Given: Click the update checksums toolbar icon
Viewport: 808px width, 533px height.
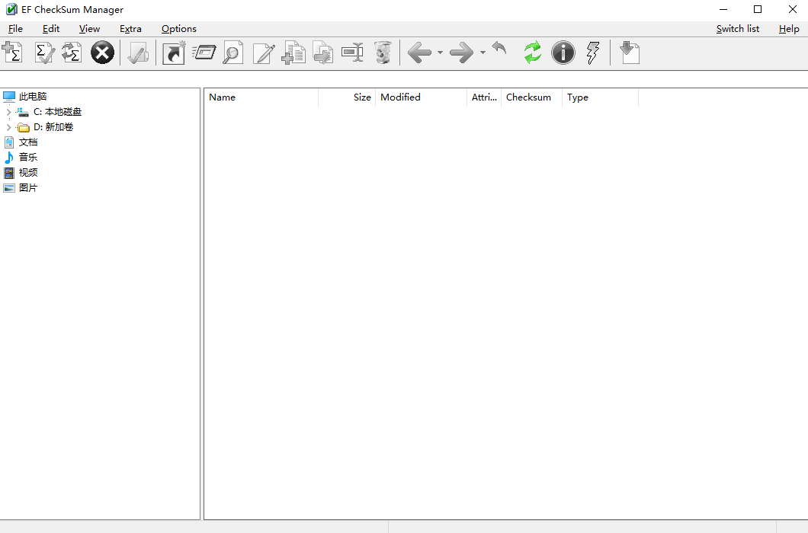Looking at the screenshot, I should tap(72, 53).
